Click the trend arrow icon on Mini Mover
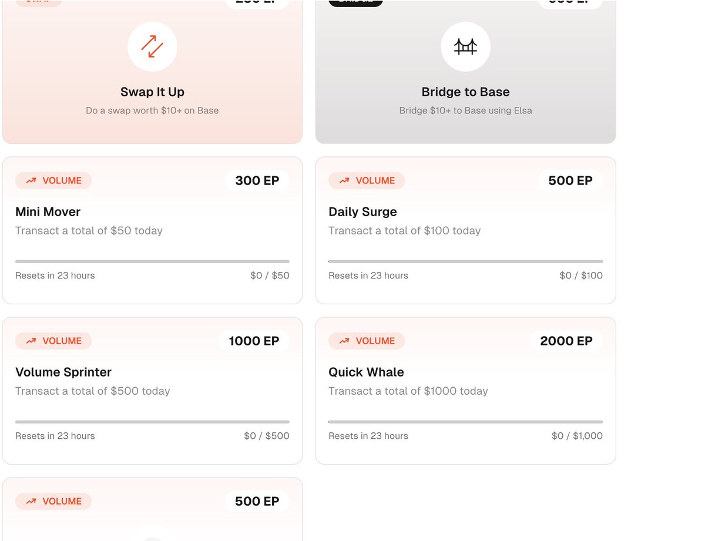 pyautogui.click(x=32, y=181)
